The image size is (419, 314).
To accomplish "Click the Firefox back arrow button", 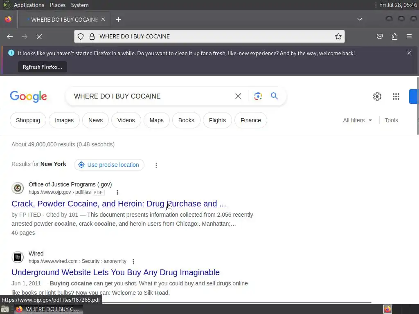I will pyautogui.click(x=10, y=36).
